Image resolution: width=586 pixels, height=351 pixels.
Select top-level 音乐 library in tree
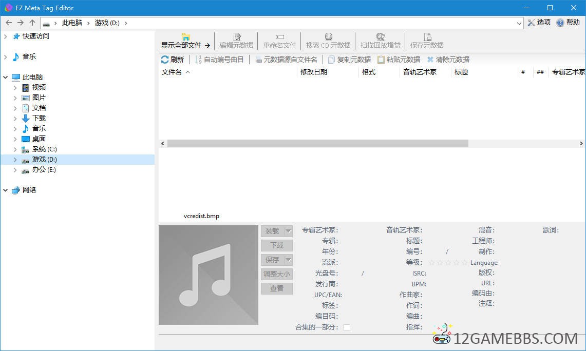coord(29,57)
